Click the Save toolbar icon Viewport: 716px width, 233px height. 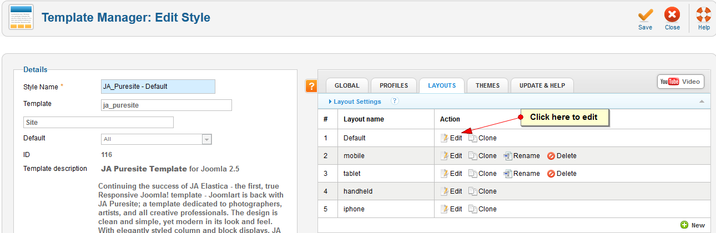(x=645, y=17)
